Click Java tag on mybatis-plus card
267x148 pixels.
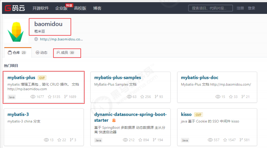click(x=11, y=97)
